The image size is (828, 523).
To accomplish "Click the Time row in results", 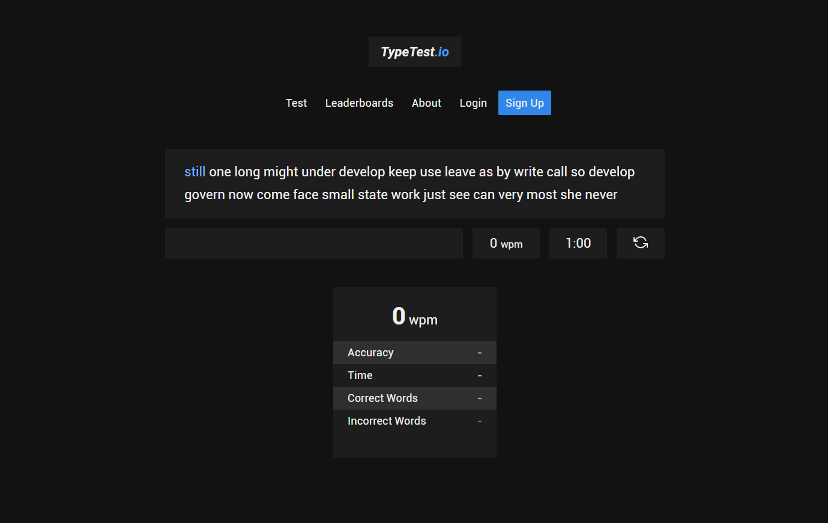I will click(415, 375).
